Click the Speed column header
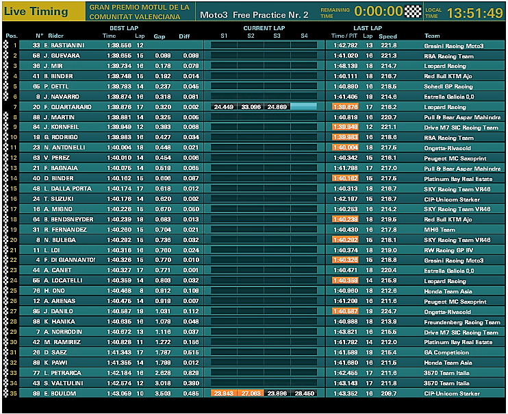Screen dimensions: 508x414 [388, 36]
